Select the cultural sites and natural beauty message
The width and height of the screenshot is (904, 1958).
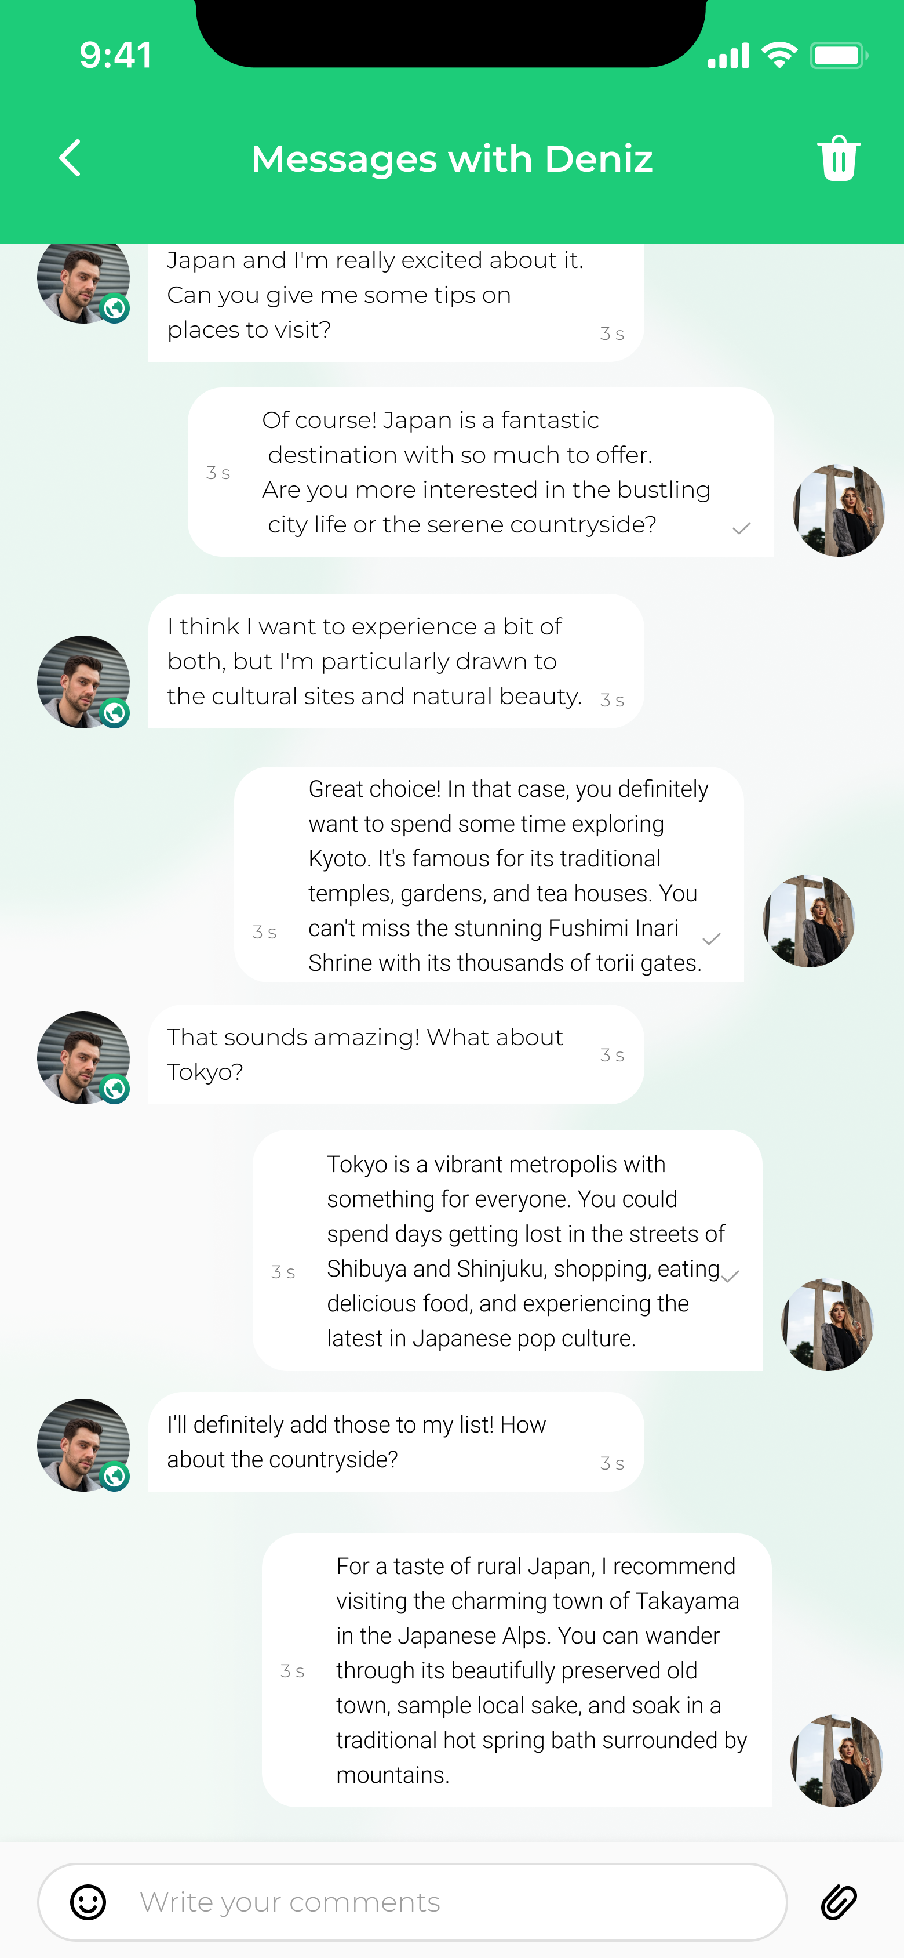pos(395,661)
